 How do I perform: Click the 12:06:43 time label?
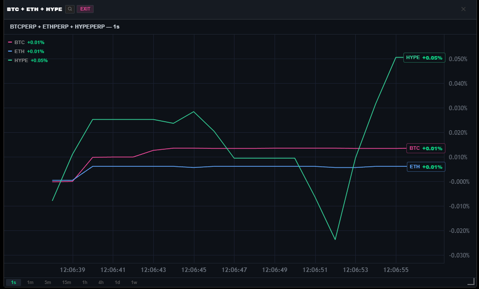pos(153,270)
